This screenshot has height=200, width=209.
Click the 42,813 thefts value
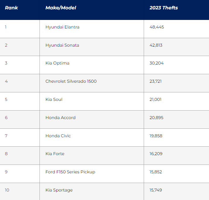tap(156, 45)
